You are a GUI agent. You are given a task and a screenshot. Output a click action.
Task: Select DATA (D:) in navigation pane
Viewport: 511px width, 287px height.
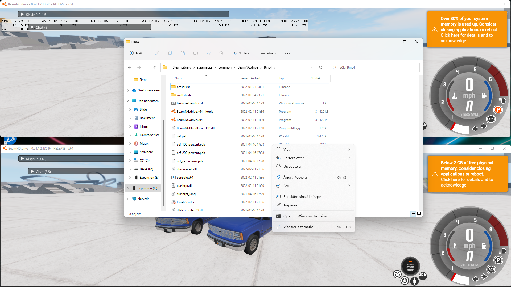click(x=146, y=169)
